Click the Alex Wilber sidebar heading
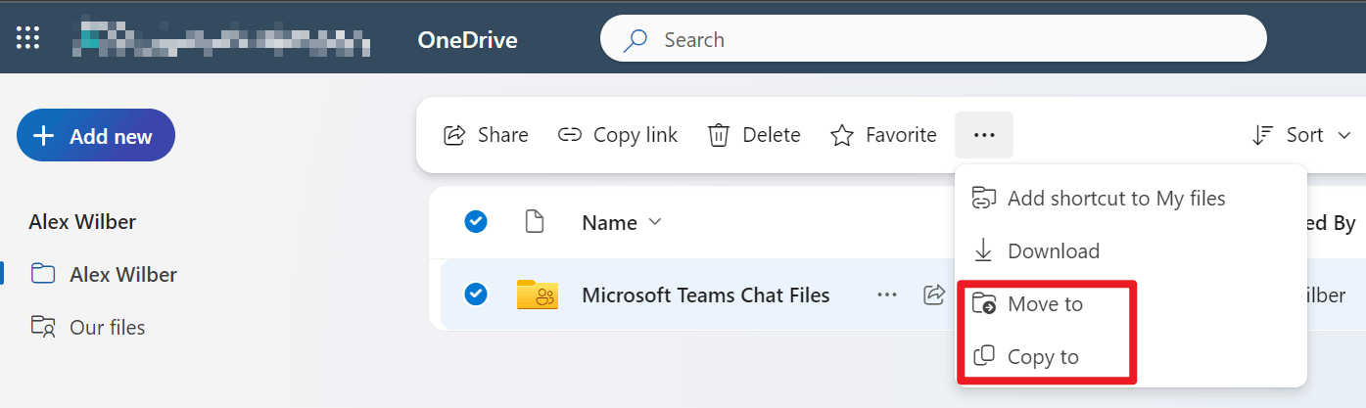The image size is (1366, 408). coord(82,222)
